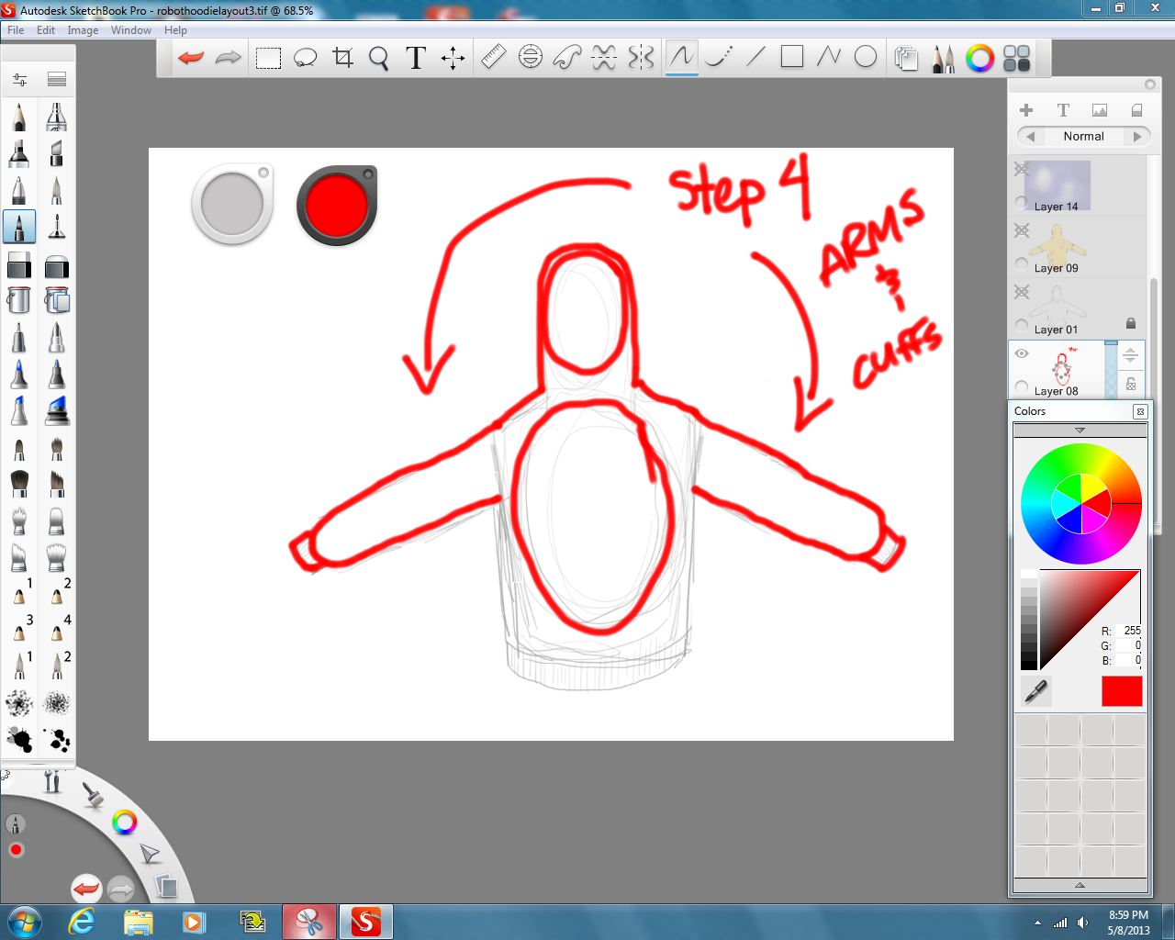Open the Image menu
The image size is (1175, 940).
83,29
